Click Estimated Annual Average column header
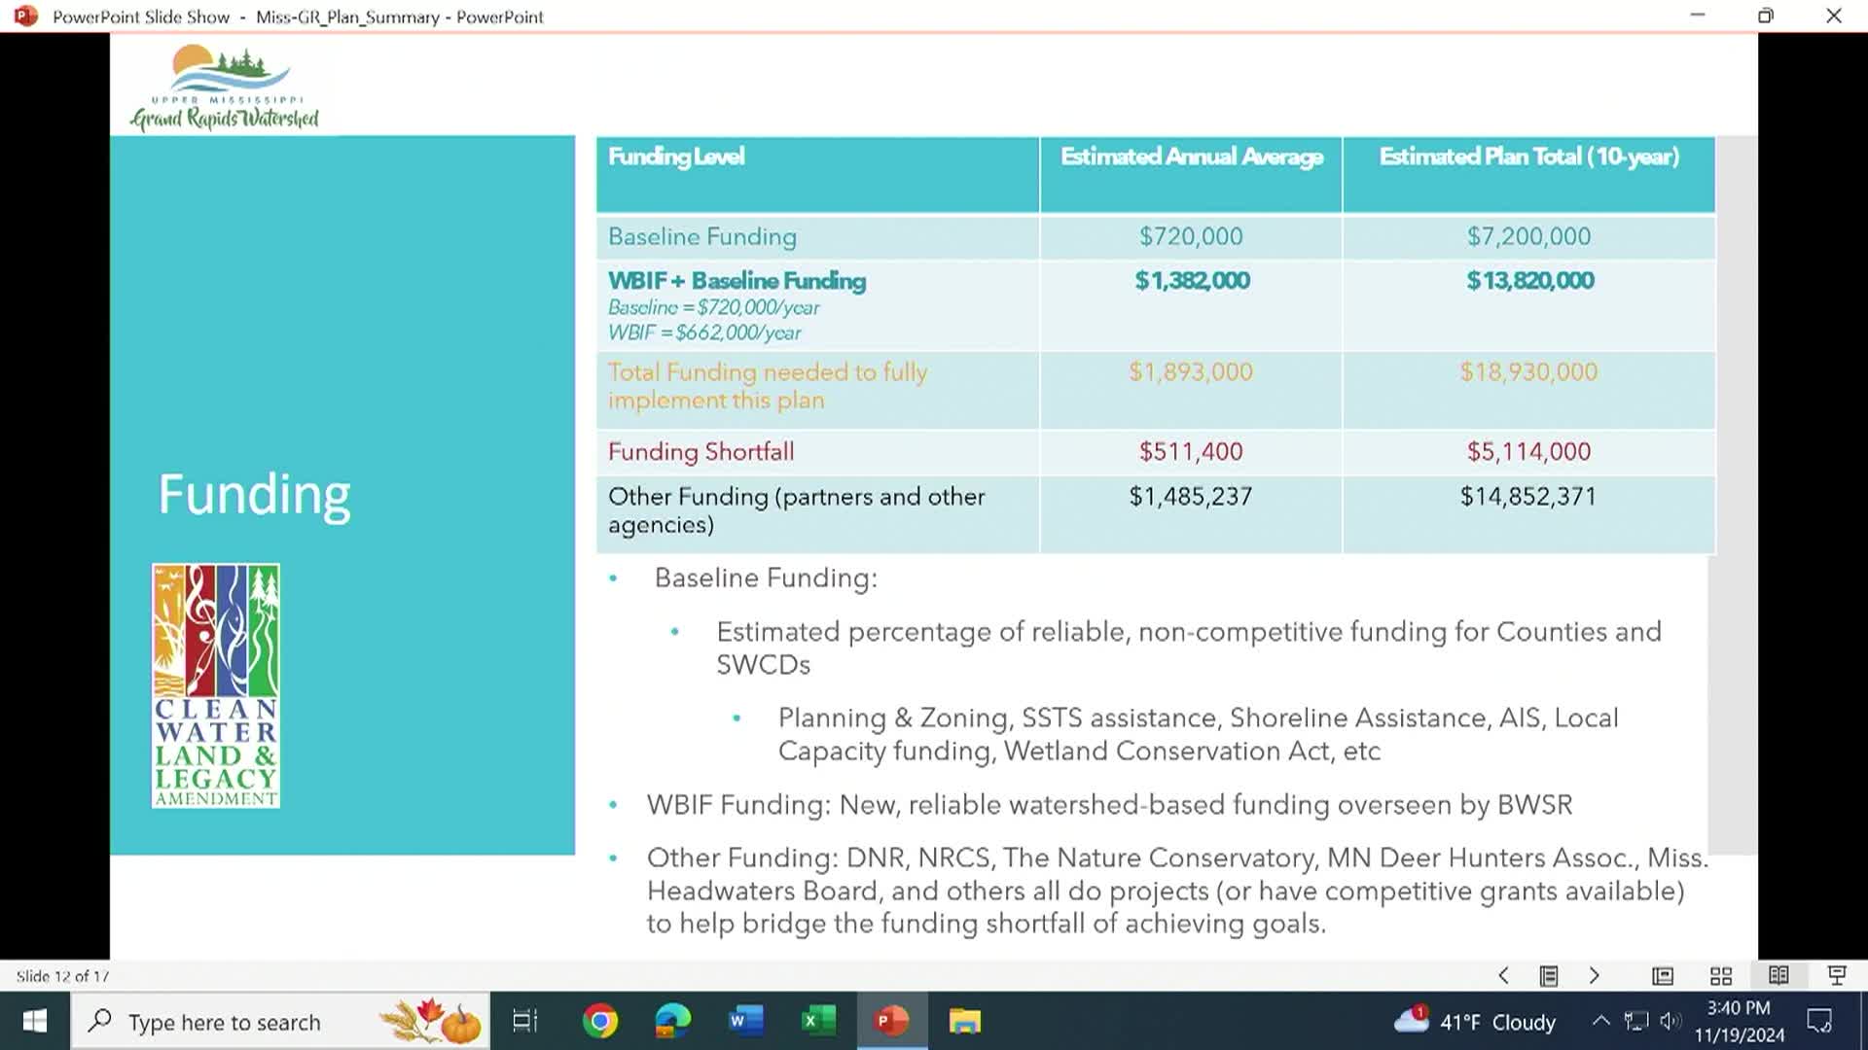 (1192, 157)
